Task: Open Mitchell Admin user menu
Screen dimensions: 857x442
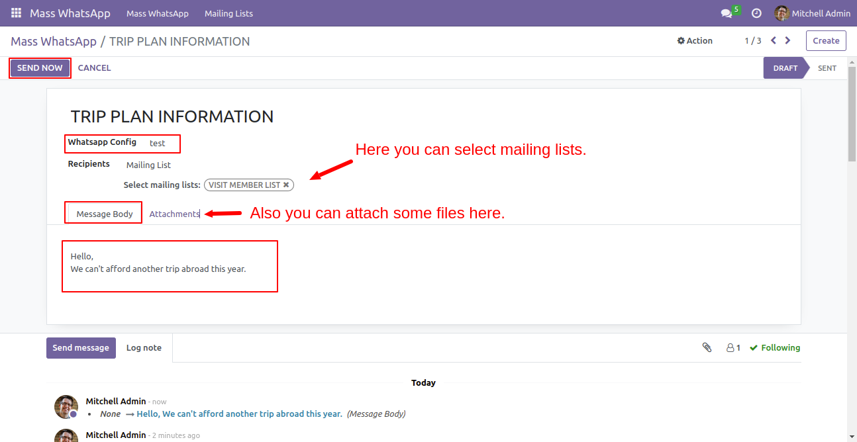Action: click(x=813, y=13)
